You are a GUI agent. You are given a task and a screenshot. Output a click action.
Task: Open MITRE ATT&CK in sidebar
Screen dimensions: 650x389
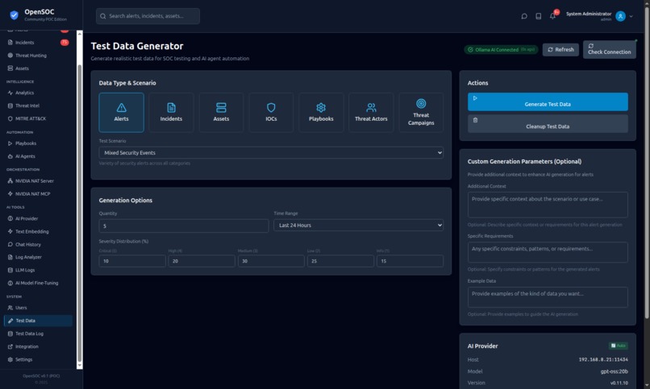(x=31, y=118)
